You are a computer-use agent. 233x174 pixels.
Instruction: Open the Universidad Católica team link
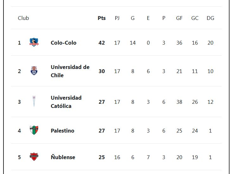66,102
